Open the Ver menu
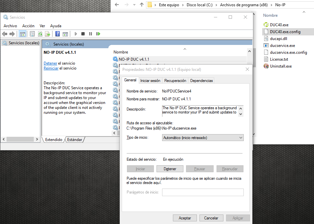The width and height of the screenshot is (314, 224). (x=42, y=26)
